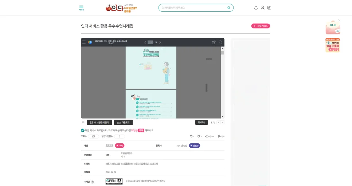Click the heart like icon
352x186 pixels.
[199, 136]
